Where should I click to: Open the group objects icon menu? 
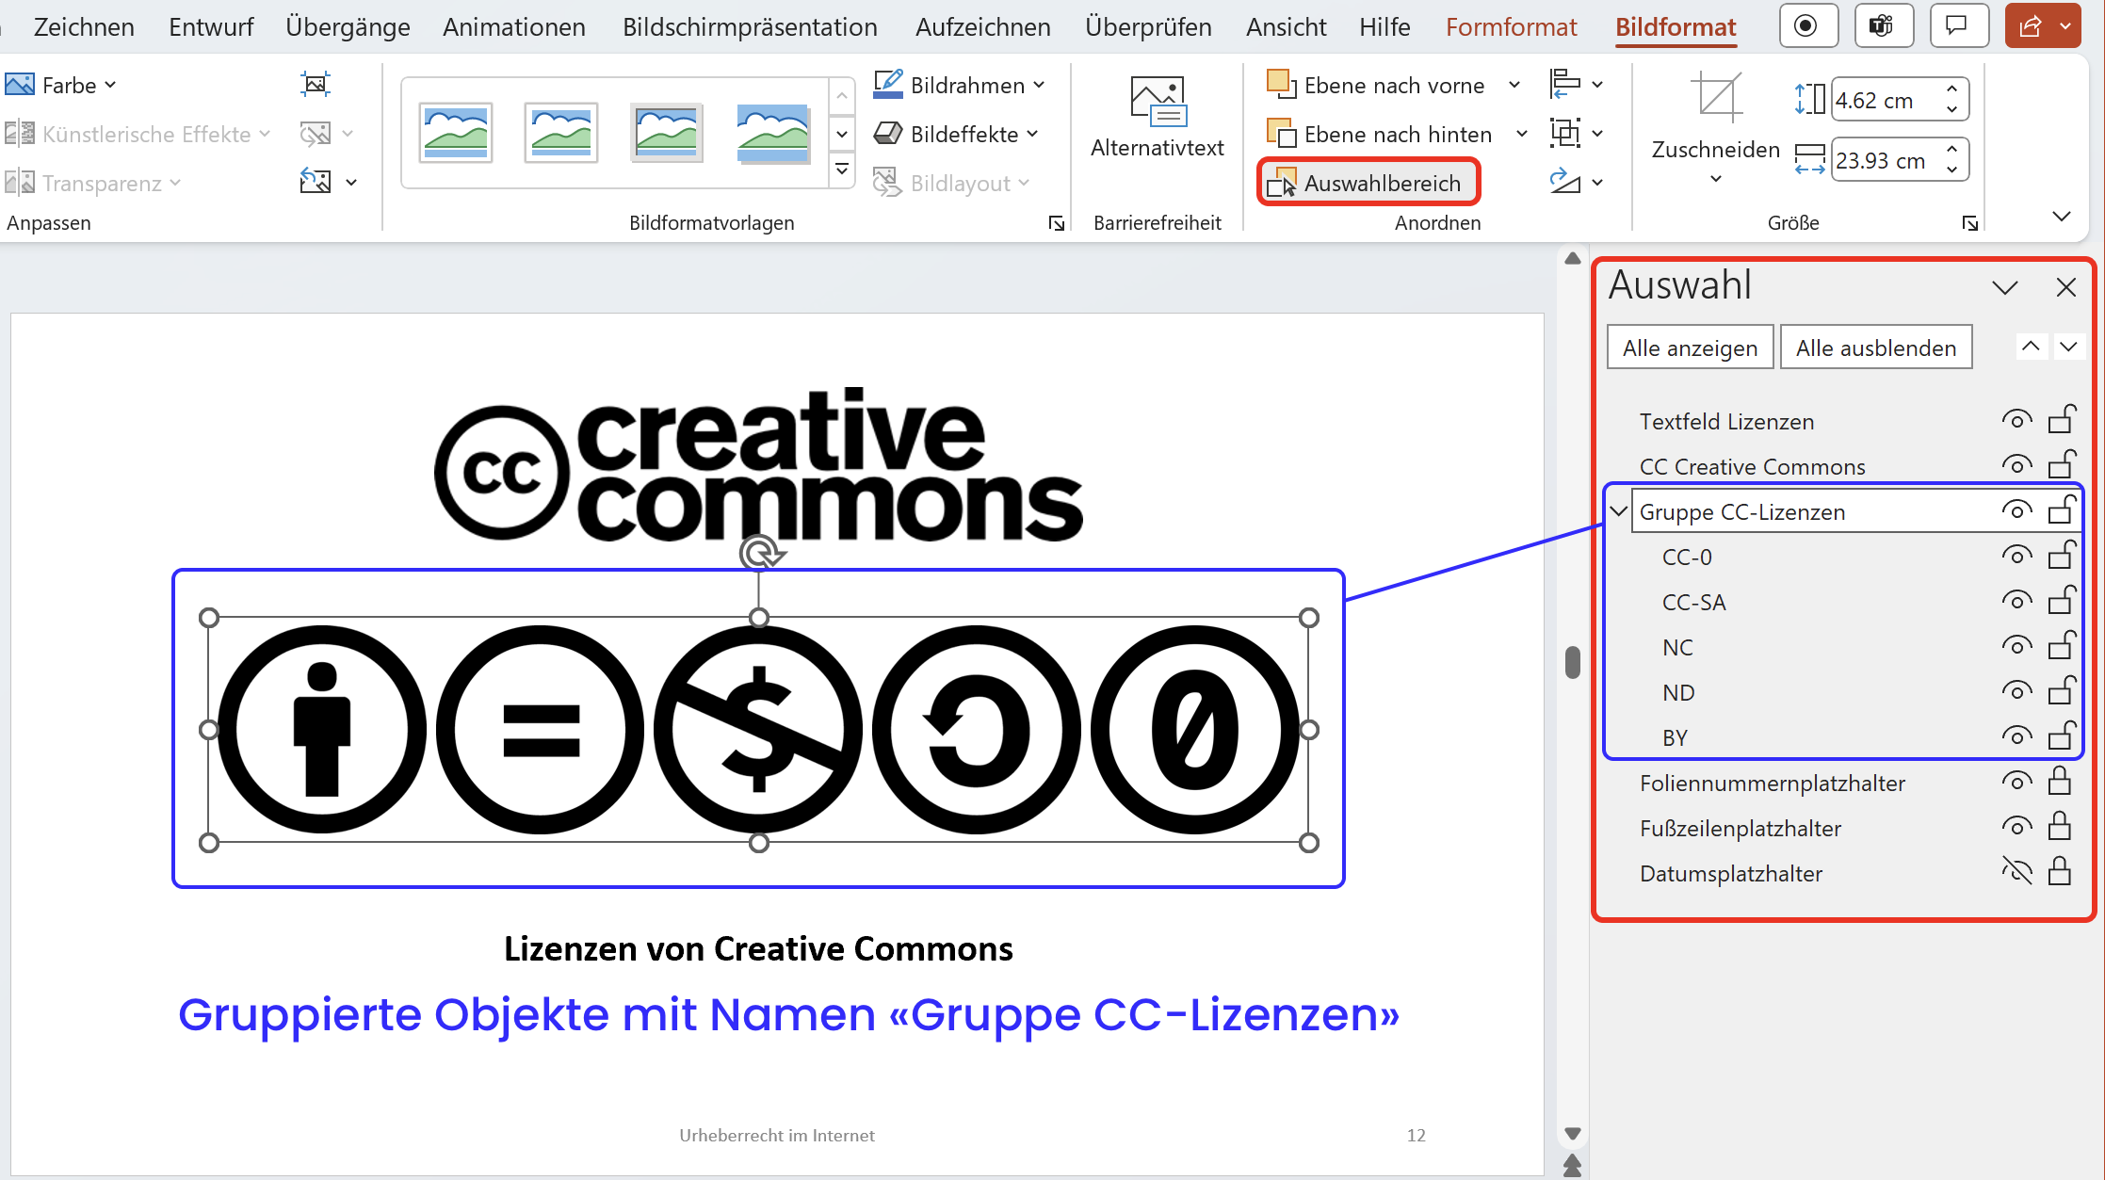click(1577, 133)
